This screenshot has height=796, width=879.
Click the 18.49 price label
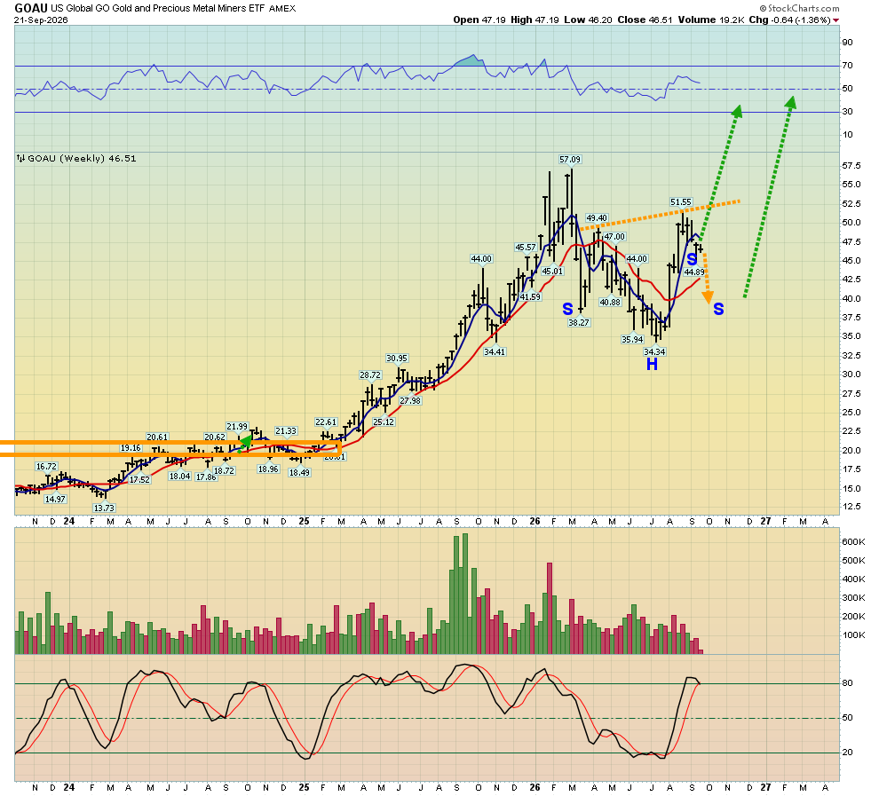[x=299, y=472]
